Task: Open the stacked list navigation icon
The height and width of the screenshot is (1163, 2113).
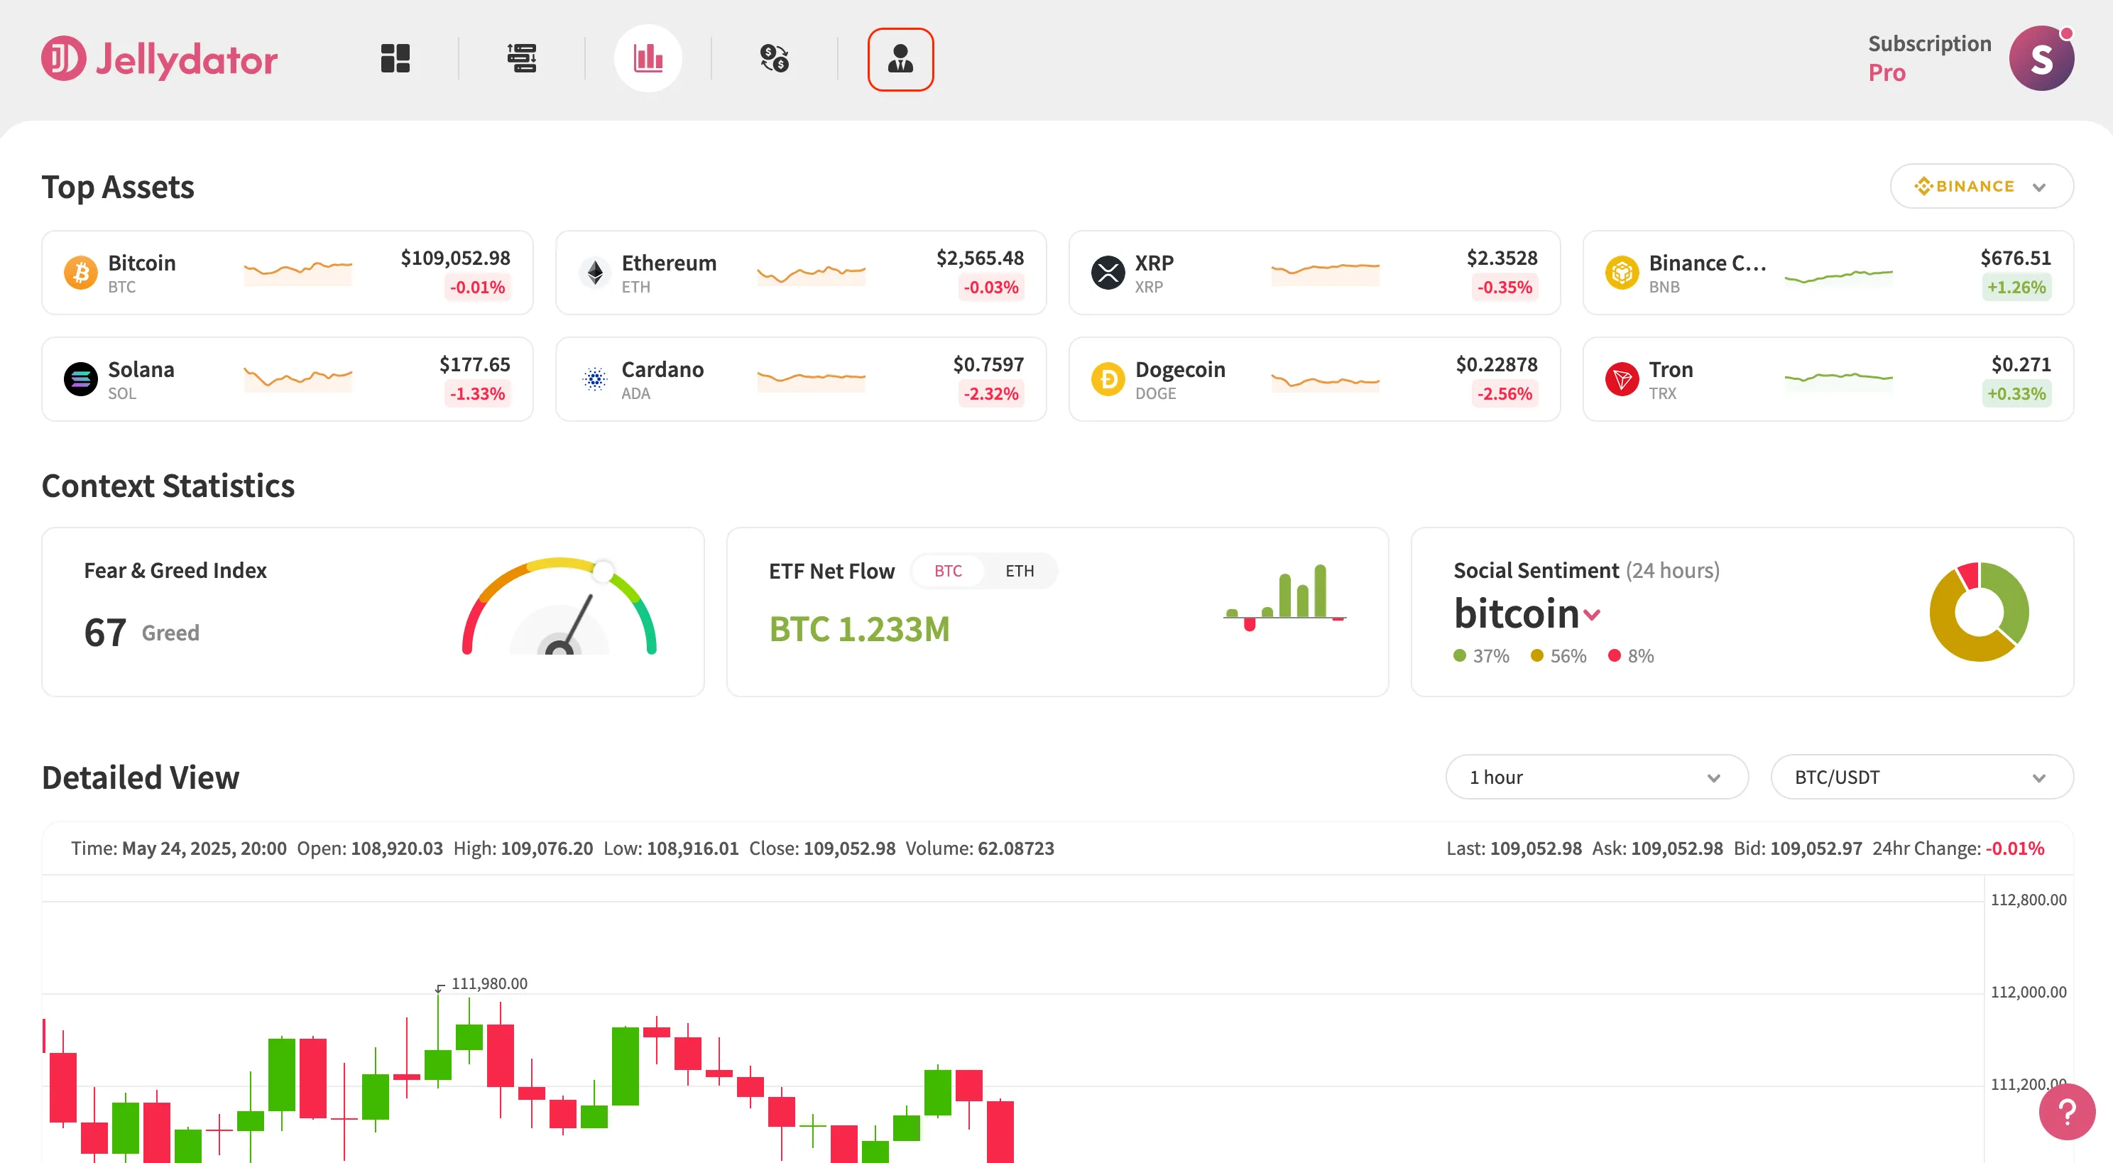Action: 522,58
